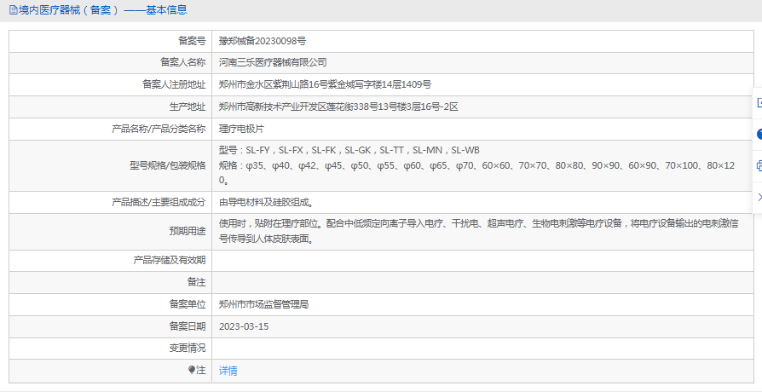Screen dimensions: 762x392
Task: Click the document icon before 境内医疗器械 header
Action: coord(13,9)
